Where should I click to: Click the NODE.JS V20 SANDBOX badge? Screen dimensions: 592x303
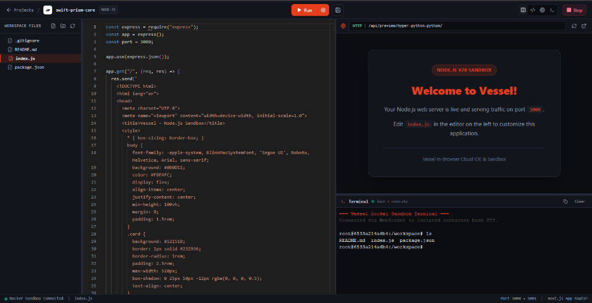(464, 70)
